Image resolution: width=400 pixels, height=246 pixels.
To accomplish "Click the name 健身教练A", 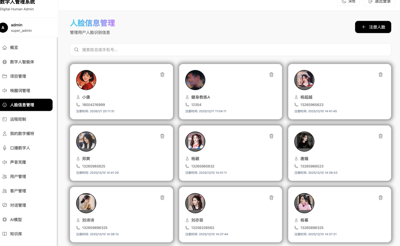I will click(x=200, y=97).
